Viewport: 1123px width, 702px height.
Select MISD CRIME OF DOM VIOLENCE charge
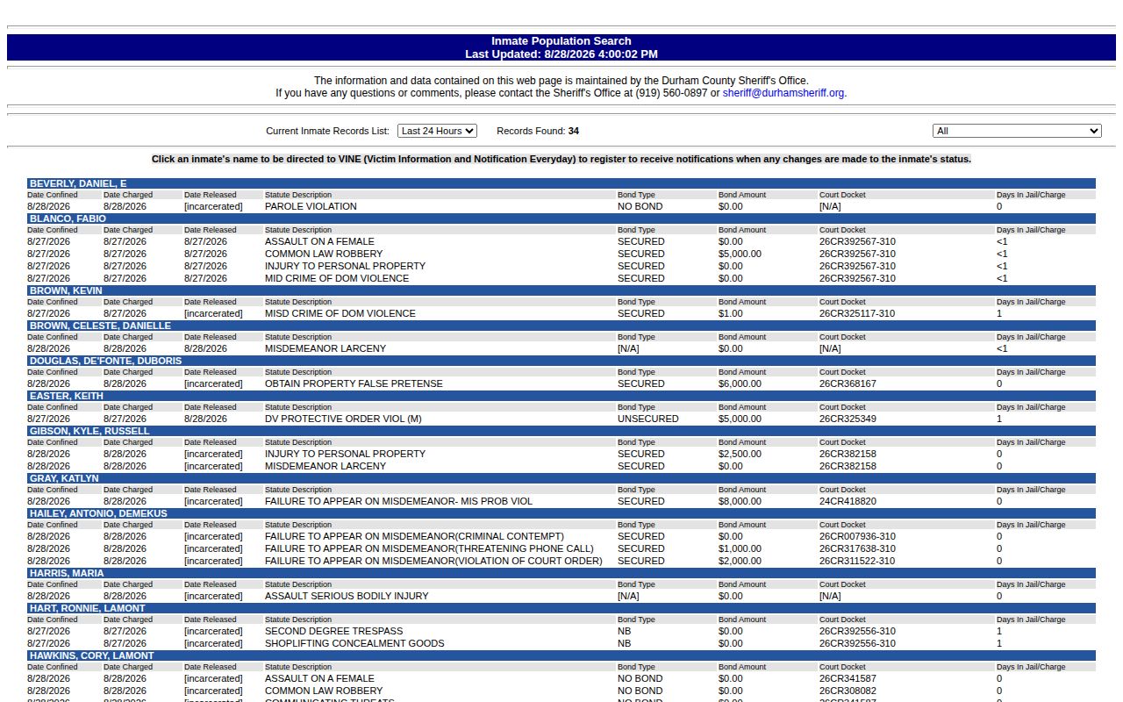(x=340, y=313)
